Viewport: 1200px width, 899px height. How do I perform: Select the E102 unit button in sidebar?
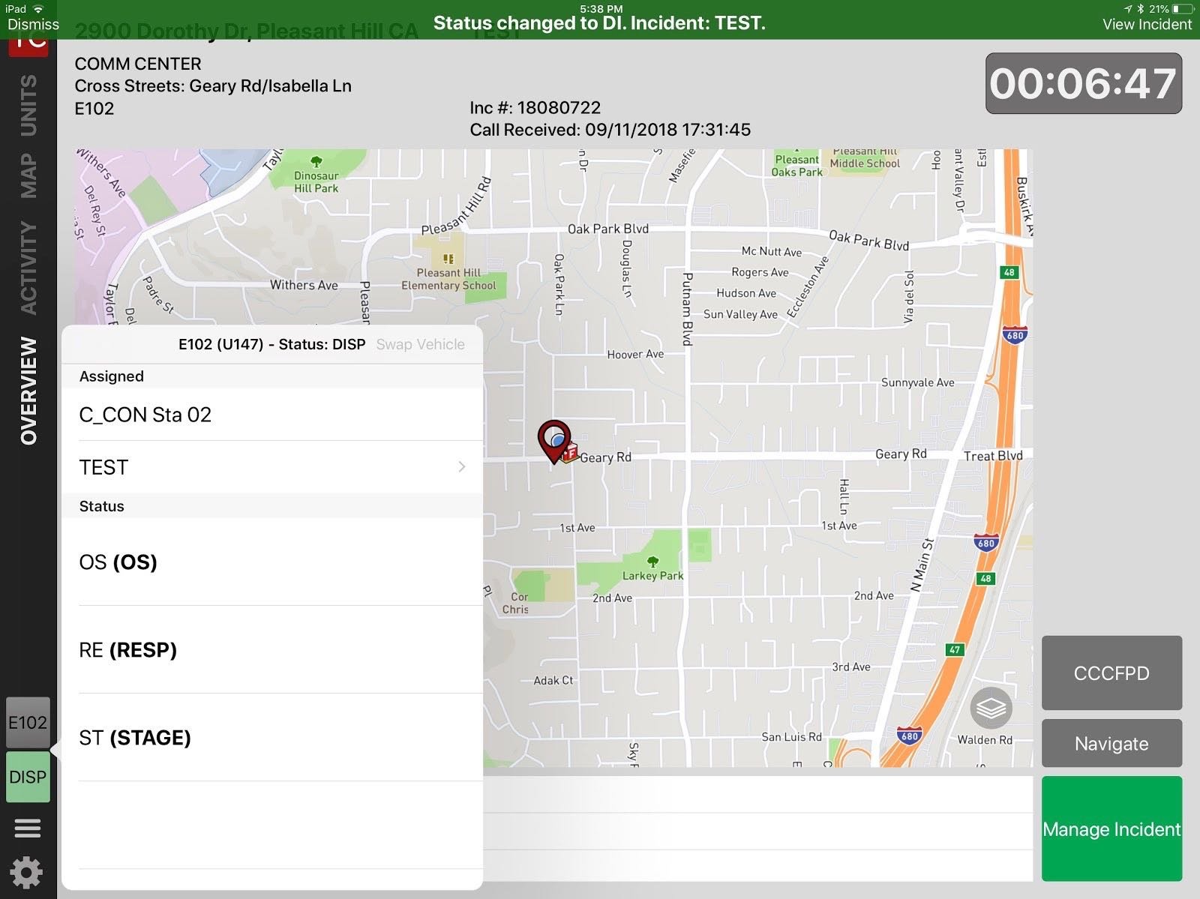tap(28, 723)
